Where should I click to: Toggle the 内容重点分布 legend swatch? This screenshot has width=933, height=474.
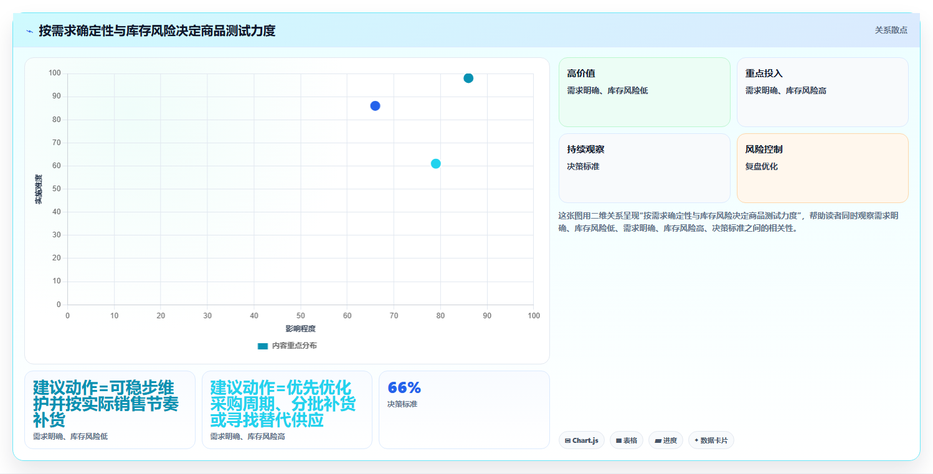(x=263, y=346)
